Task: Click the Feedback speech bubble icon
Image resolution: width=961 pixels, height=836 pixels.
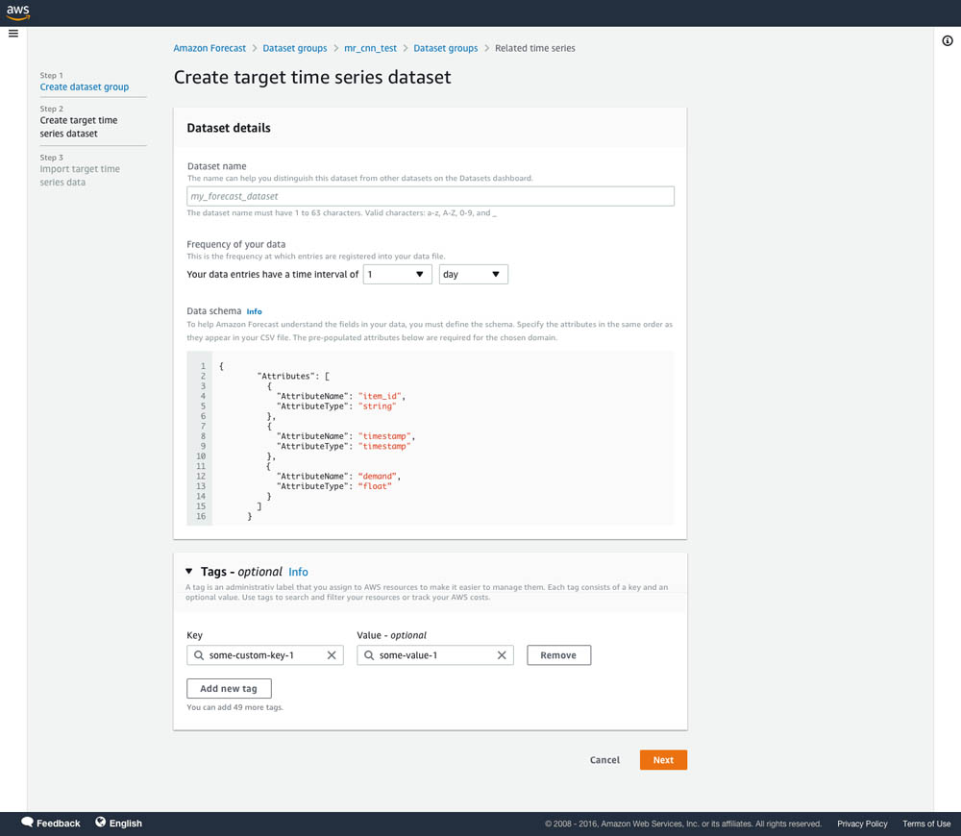Action: 27,823
